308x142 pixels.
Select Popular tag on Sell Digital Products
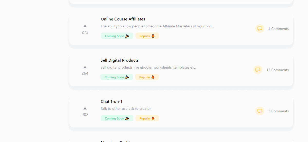coord(147,77)
